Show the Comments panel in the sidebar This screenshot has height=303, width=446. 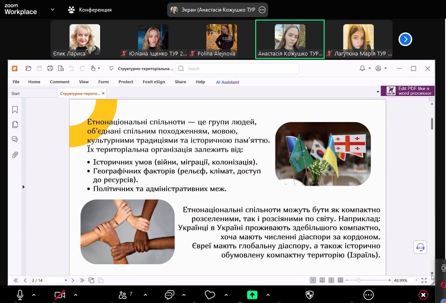(x=15, y=139)
